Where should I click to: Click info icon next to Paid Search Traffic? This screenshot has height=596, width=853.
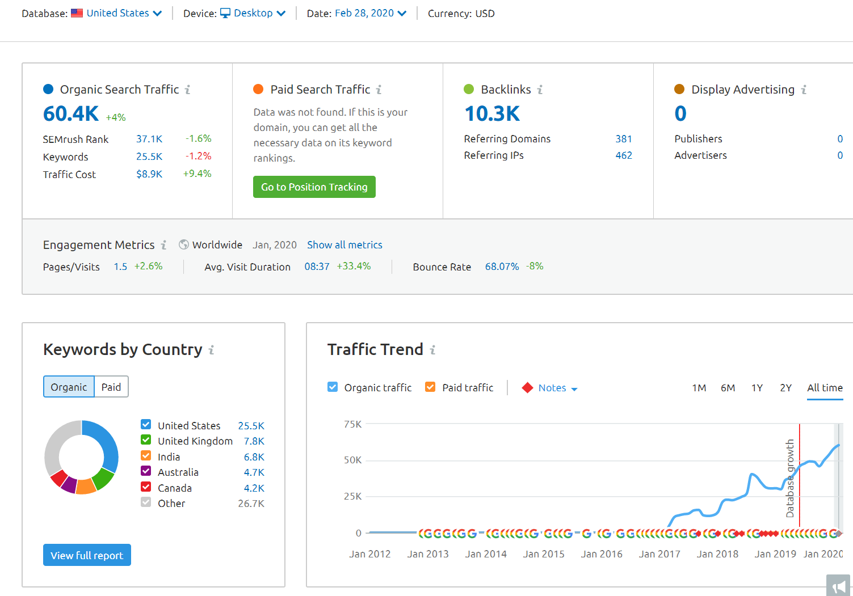[x=379, y=90]
